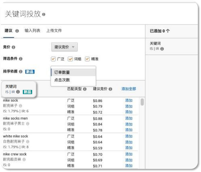The width and height of the screenshot is (201, 172).
Task: Click info icon next to 匹配类型
Action: coord(85,89)
